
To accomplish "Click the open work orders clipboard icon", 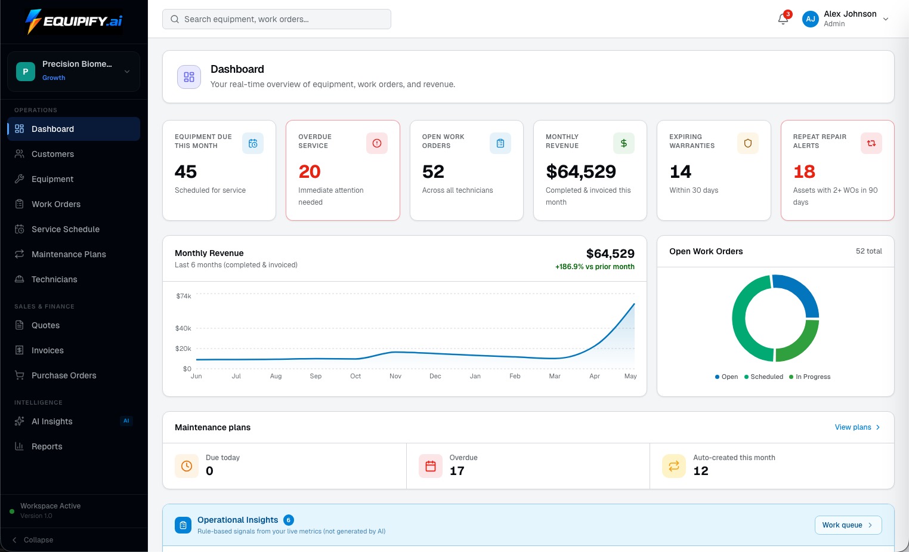I will click(x=500, y=143).
